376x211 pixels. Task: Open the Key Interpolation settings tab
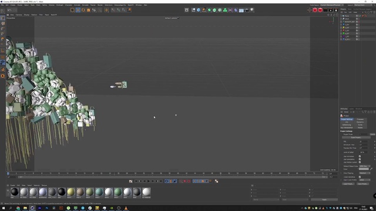pos(347,128)
